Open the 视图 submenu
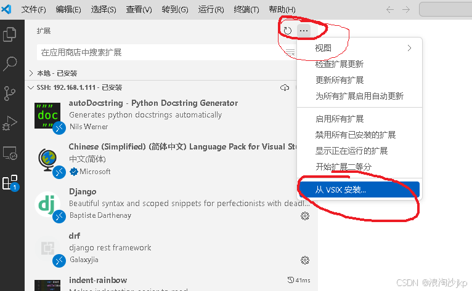472x291 pixels. pos(359,48)
